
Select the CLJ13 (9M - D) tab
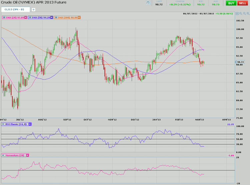[x=15, y=9]
